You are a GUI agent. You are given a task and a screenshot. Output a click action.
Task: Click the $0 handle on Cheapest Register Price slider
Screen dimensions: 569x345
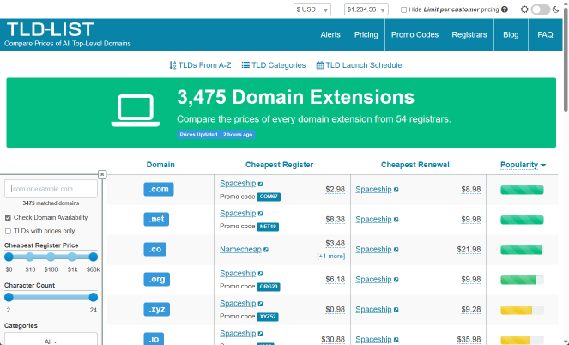point(9,257)
